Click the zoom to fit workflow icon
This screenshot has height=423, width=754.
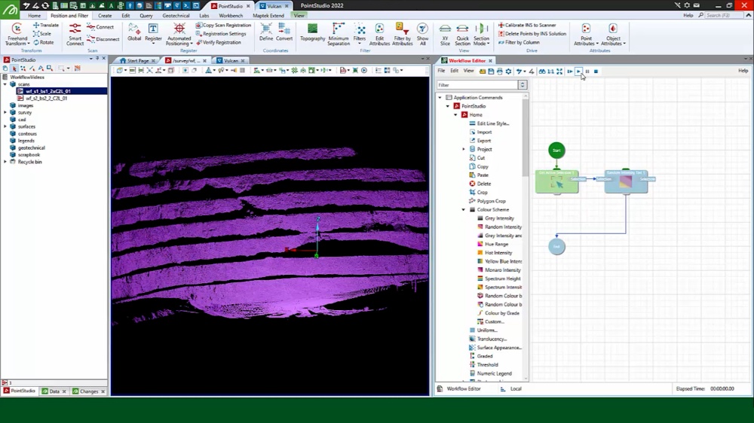click(x=559, y=71)
